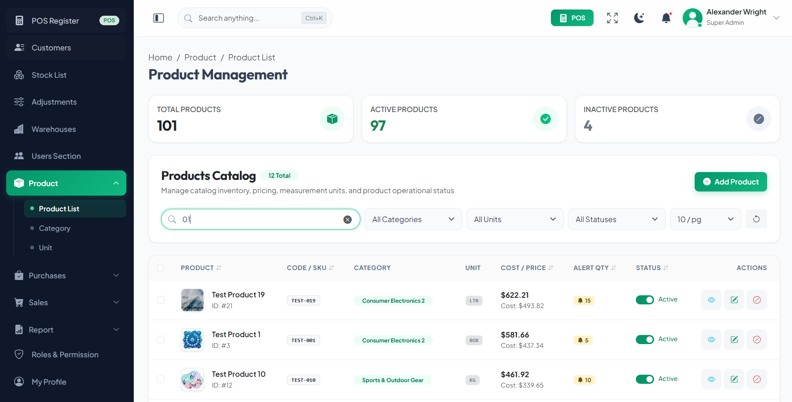Toggle Active status for Test Product 19
Screen dimensions: 792x402
645,300
